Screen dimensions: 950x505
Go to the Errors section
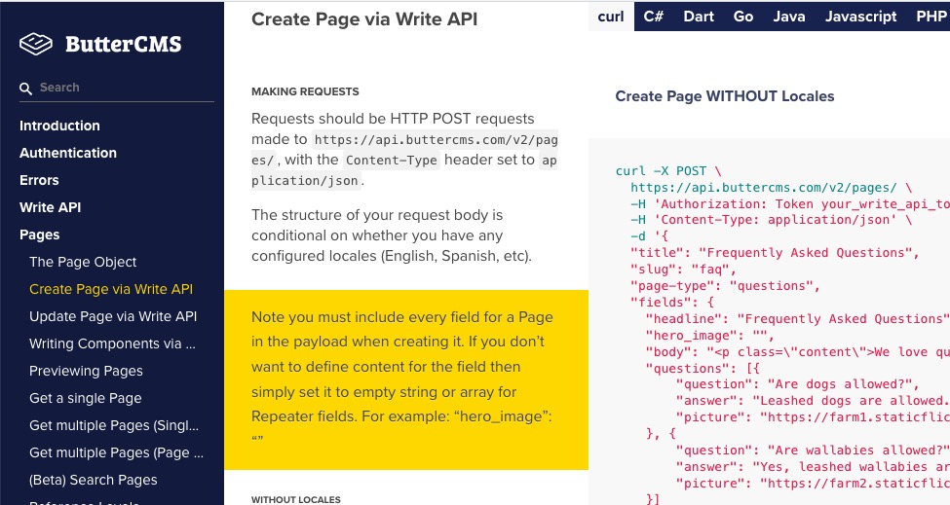pos(39,180)
